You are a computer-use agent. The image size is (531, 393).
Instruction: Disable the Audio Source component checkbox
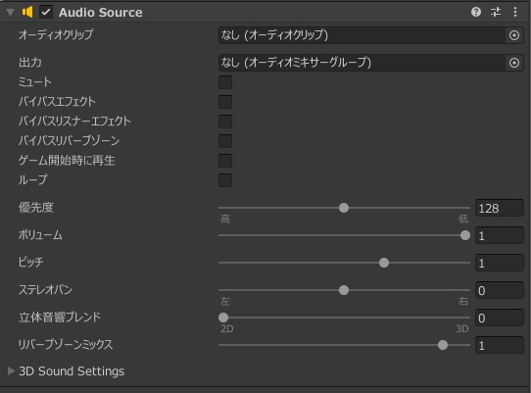pyautogui.click(x=46, y=12)
